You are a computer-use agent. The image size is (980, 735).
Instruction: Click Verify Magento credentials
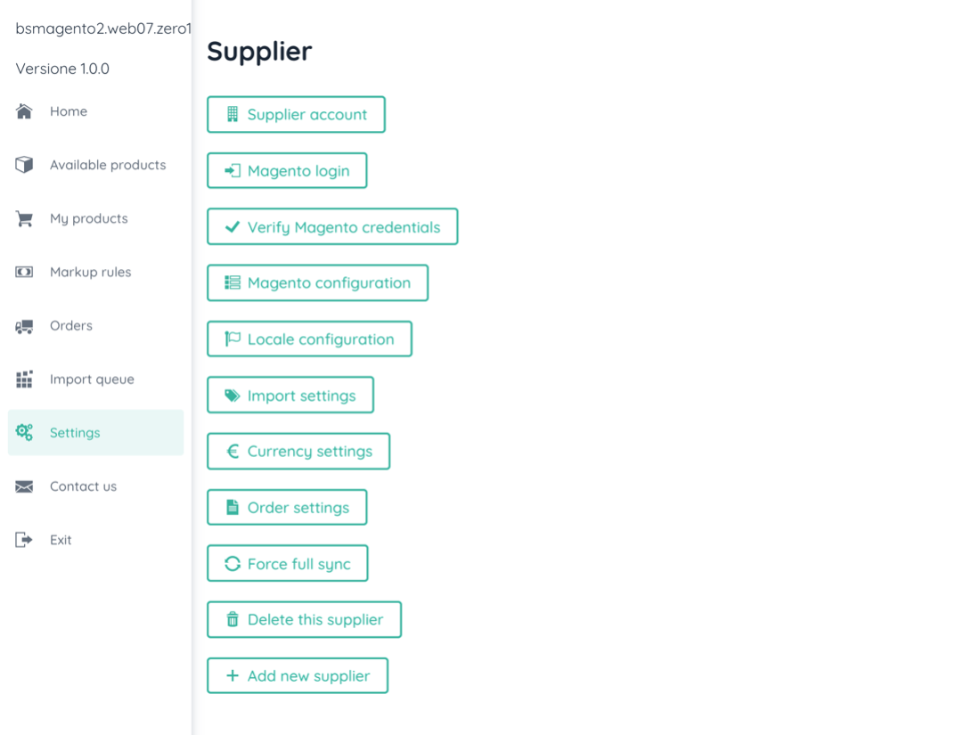click(x=332, y=227)
